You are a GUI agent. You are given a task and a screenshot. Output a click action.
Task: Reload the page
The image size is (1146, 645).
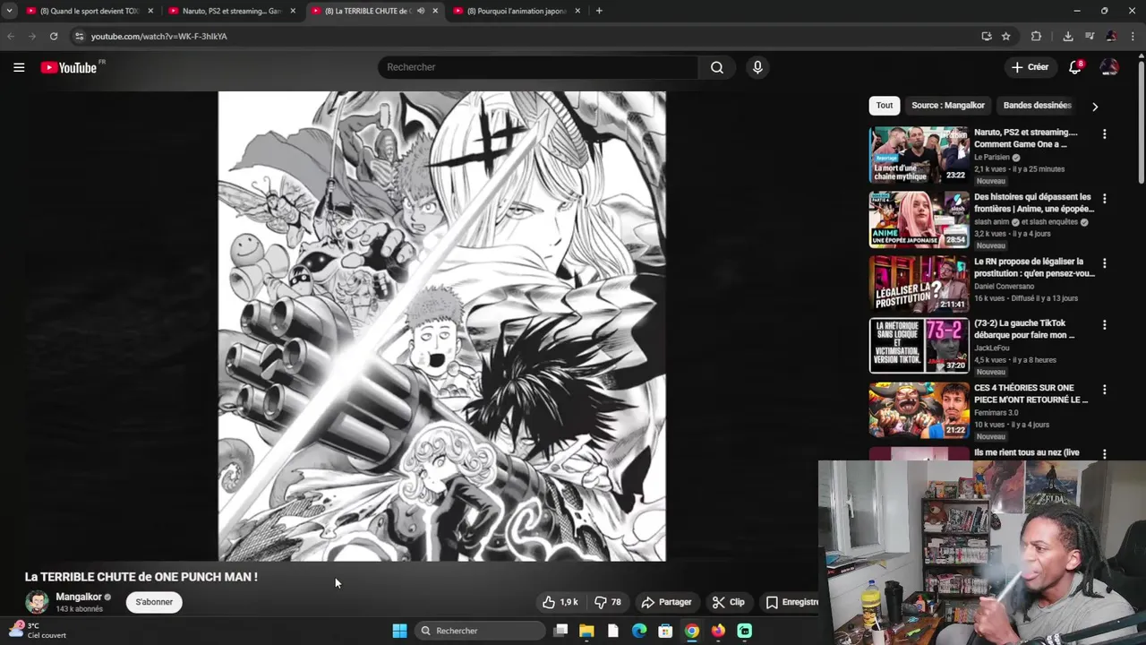point(54,36)
